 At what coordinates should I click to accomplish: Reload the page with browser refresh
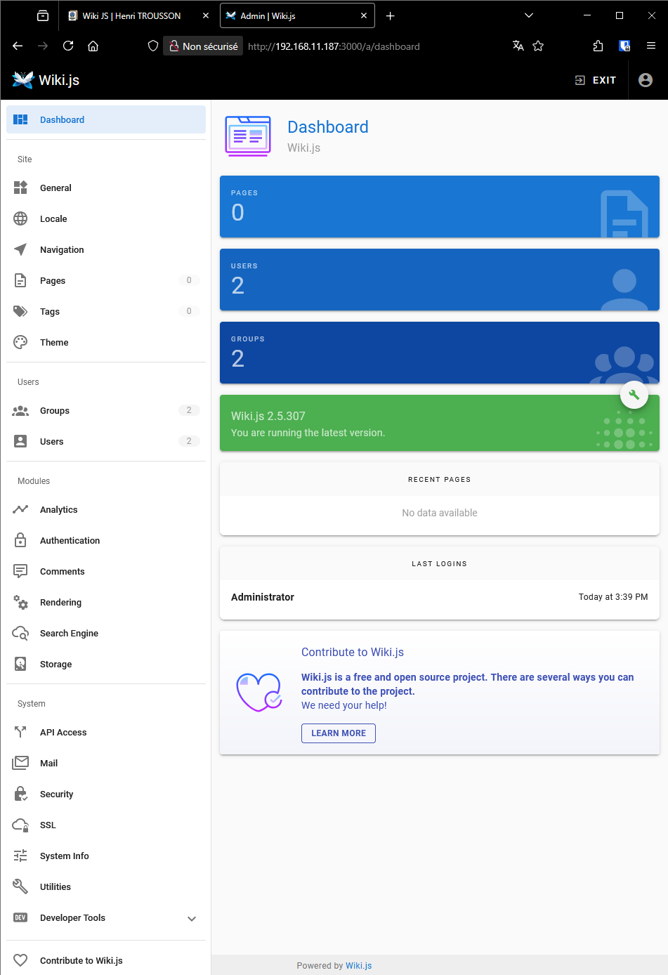68,46
